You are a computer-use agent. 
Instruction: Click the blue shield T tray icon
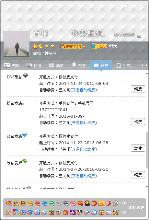(87, 213)
